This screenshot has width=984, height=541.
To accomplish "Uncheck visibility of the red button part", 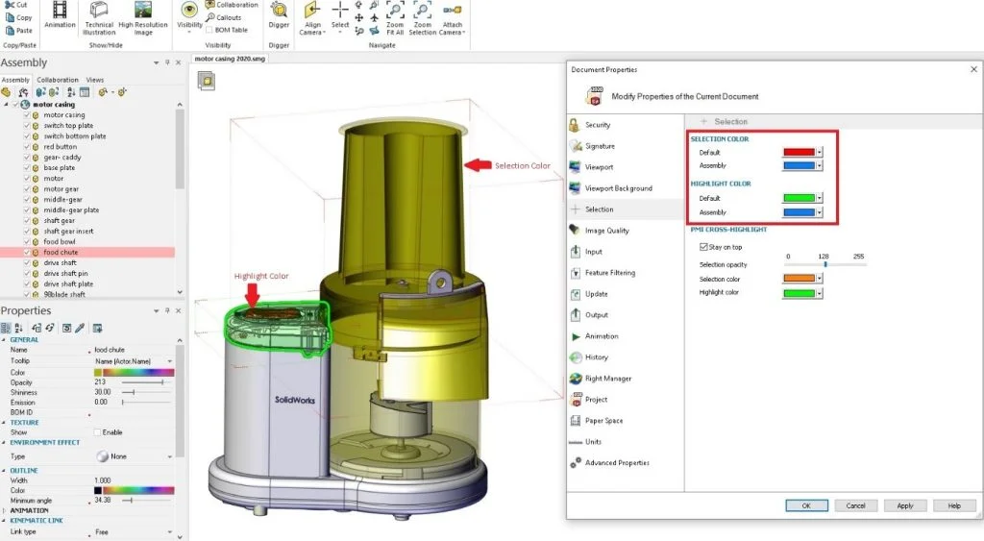I will [27, 147].
